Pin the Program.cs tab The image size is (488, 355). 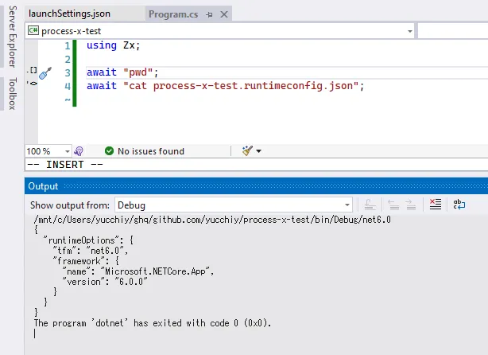coord(208,14)
